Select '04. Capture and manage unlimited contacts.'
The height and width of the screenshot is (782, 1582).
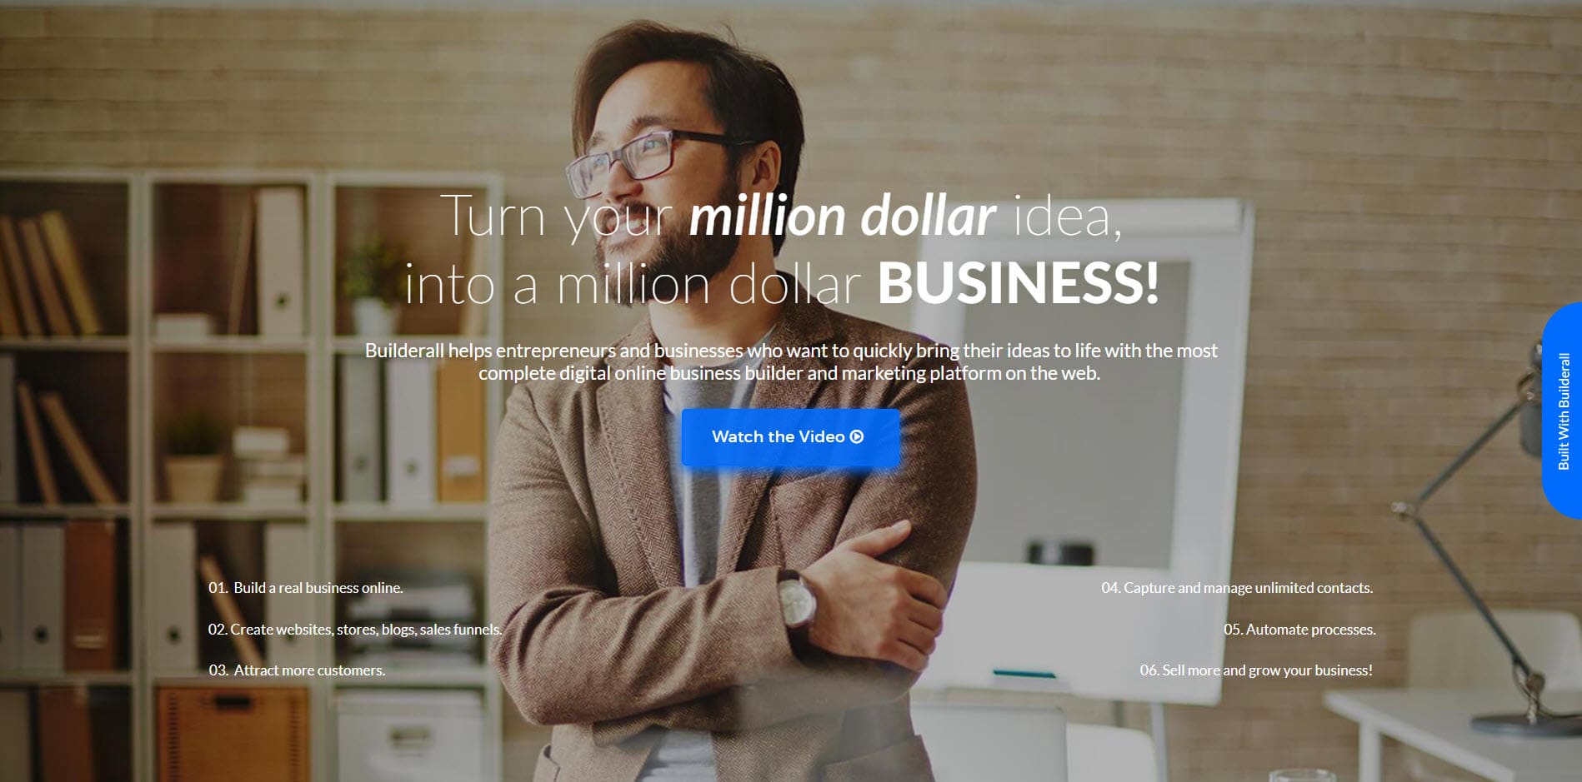tap(1237, 588)
